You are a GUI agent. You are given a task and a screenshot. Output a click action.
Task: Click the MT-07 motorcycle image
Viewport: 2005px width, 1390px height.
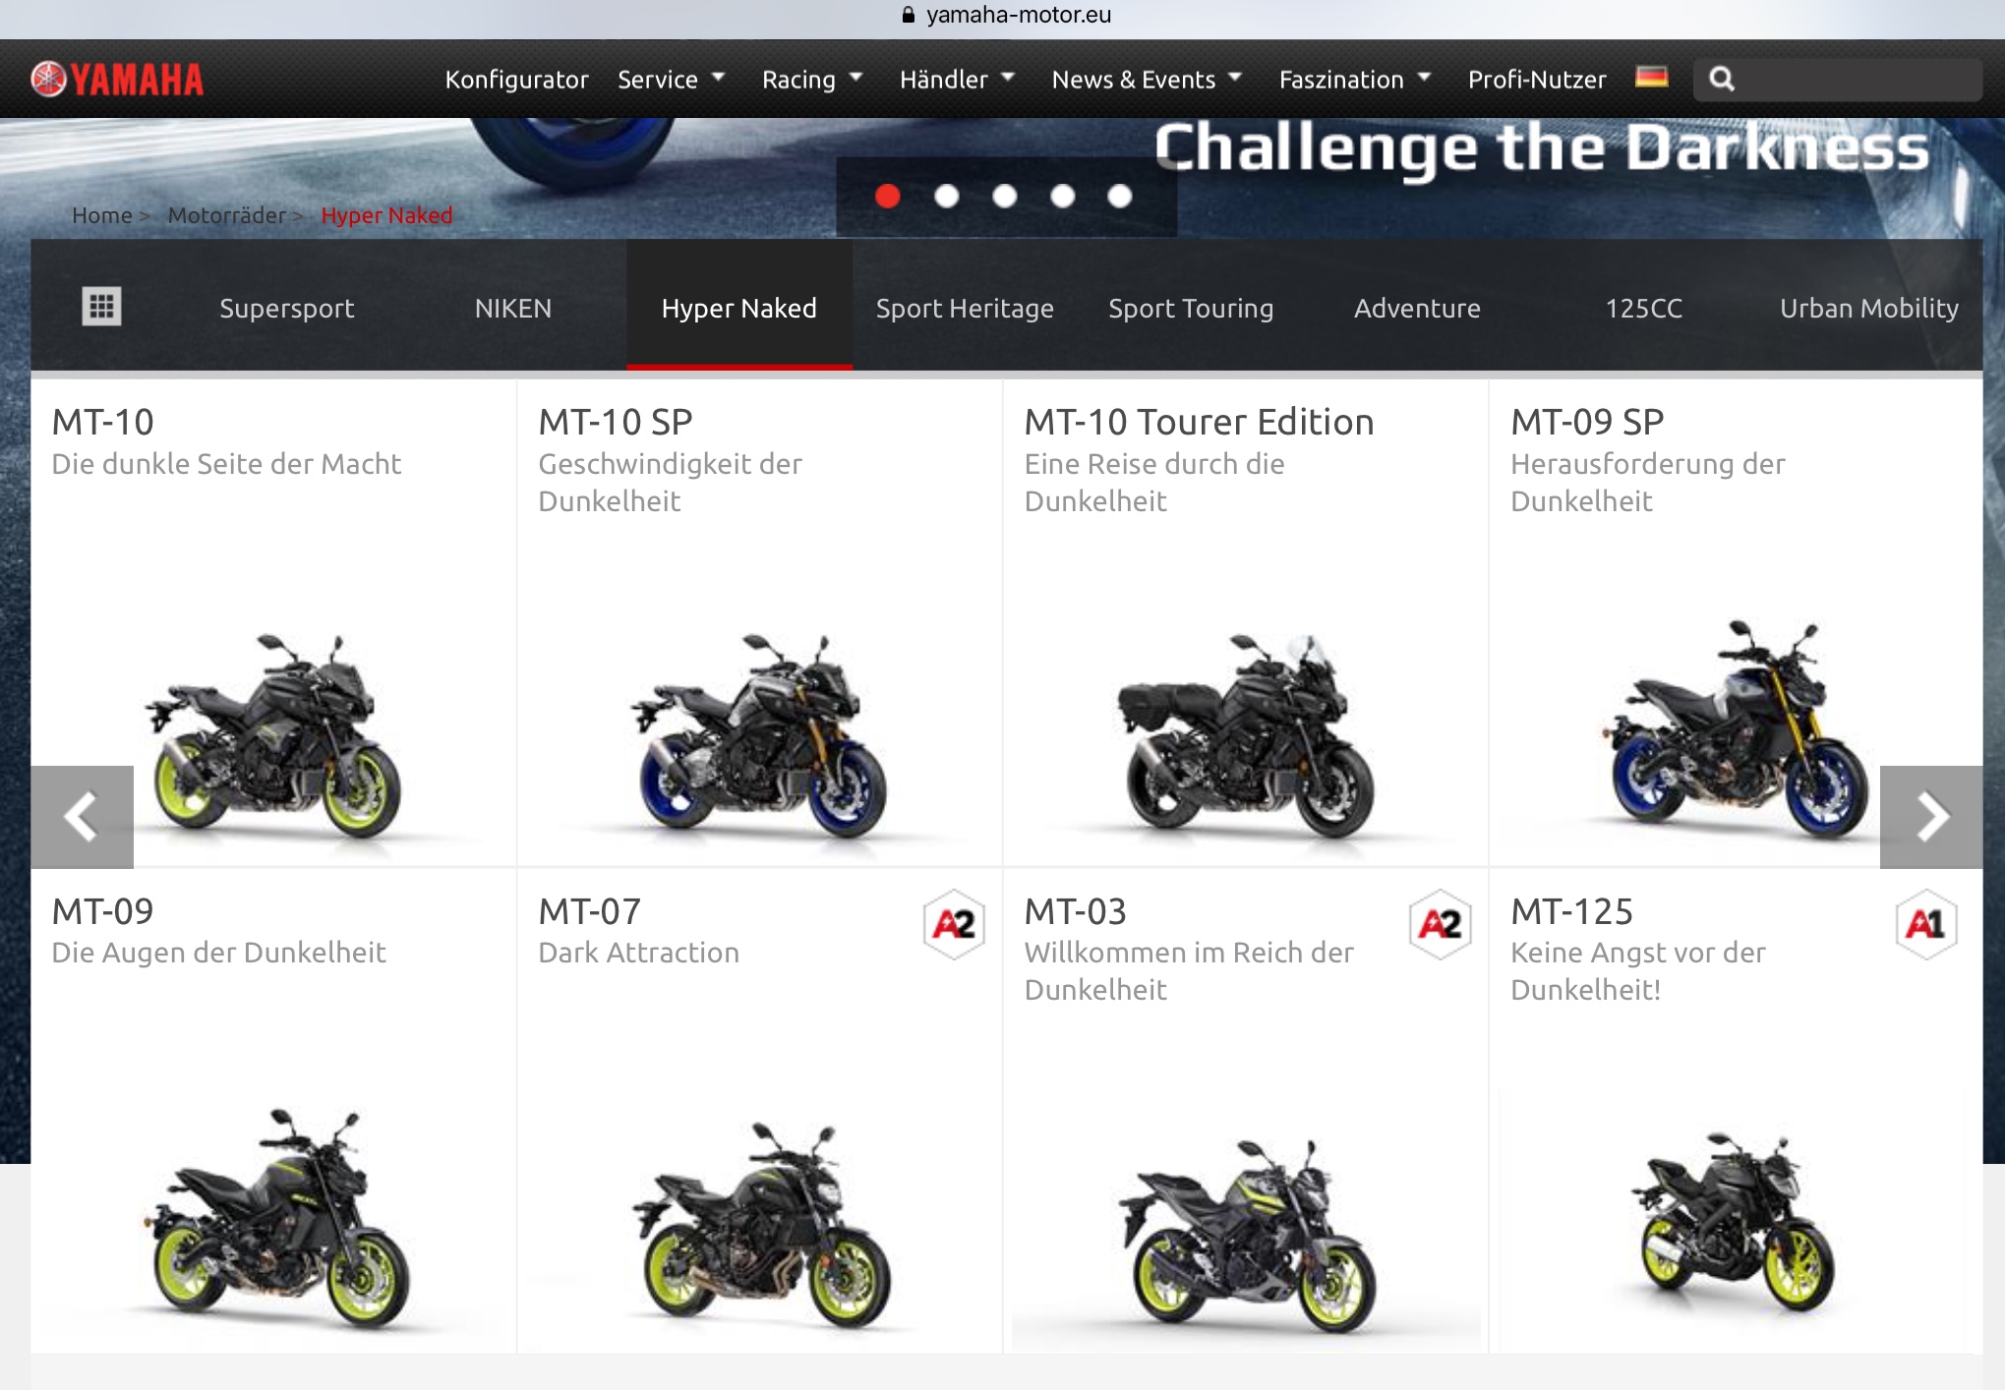point(761,1226)
